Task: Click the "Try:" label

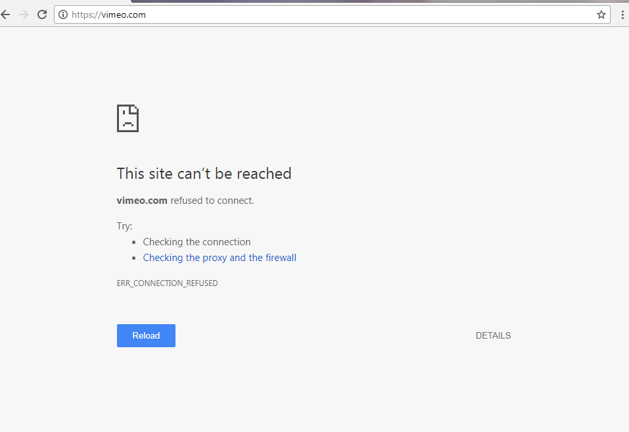Action: click(124, 226)
